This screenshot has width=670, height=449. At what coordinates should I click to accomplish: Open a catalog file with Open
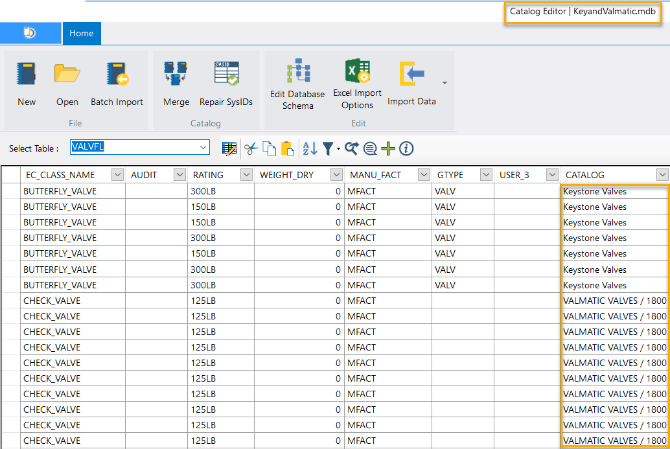pos(67,75)
